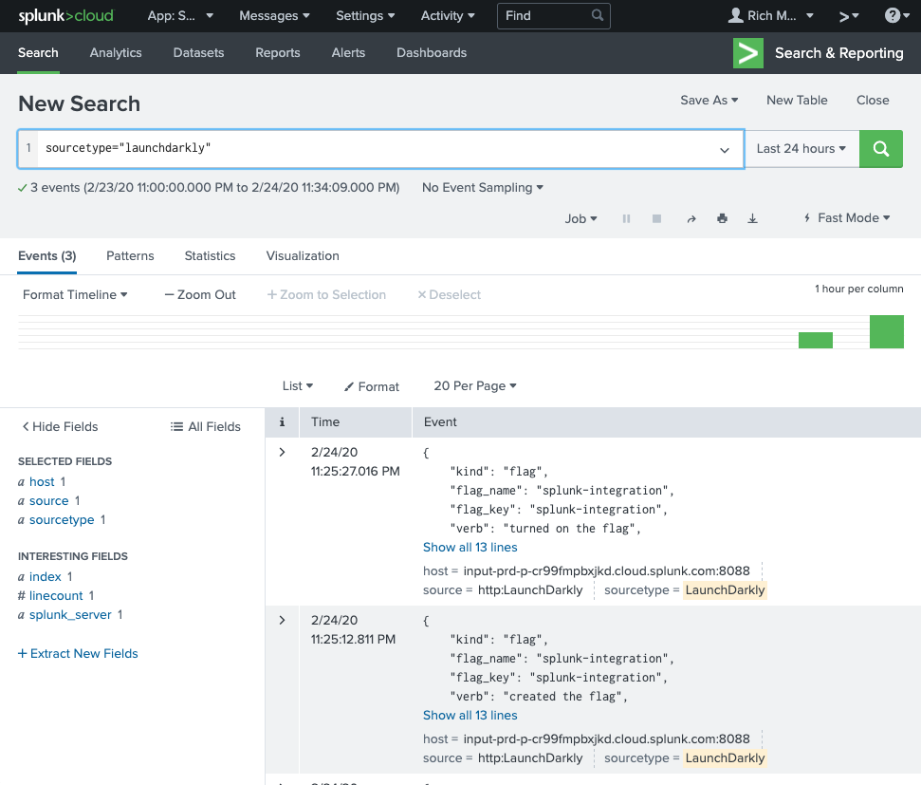The image size is (921, 785).
Task: Share the search job results
Action: (x=691, y=217)
